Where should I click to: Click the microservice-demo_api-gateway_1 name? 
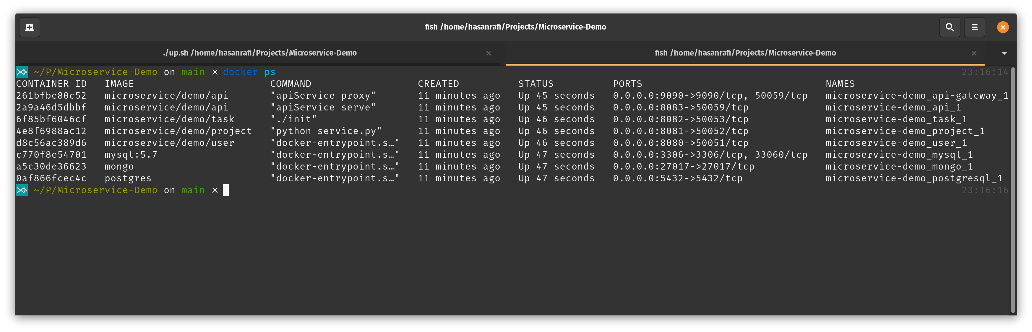click(917, 96)
